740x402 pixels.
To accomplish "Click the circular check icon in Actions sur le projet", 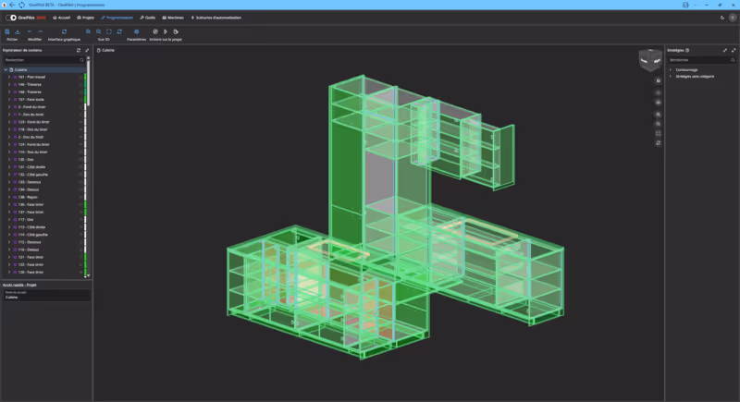I will pos(155,31).
